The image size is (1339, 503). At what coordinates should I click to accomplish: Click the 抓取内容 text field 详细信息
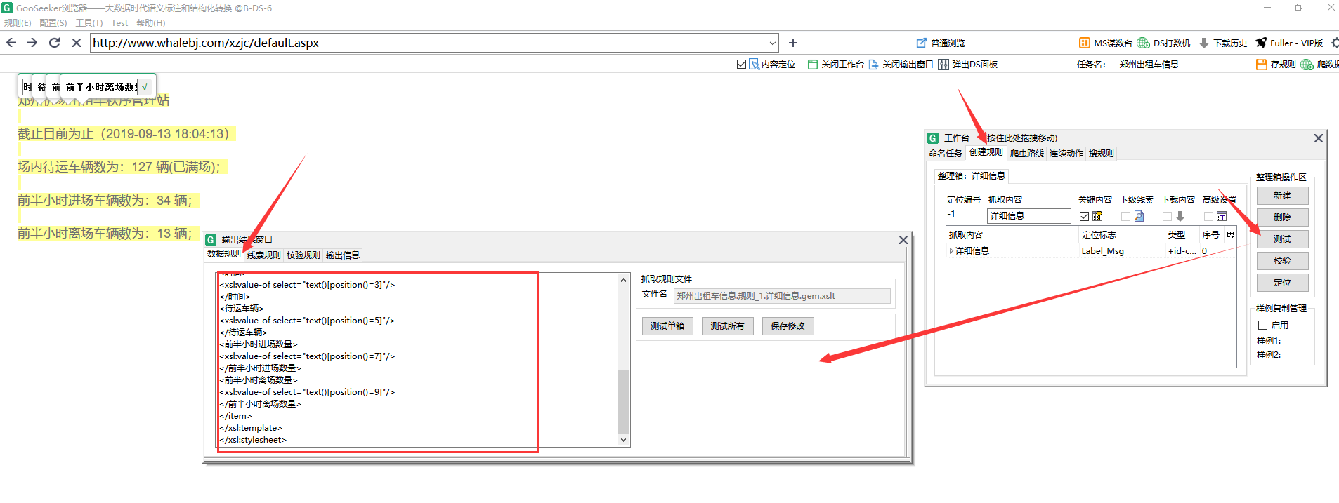(x=1028, y=216)
